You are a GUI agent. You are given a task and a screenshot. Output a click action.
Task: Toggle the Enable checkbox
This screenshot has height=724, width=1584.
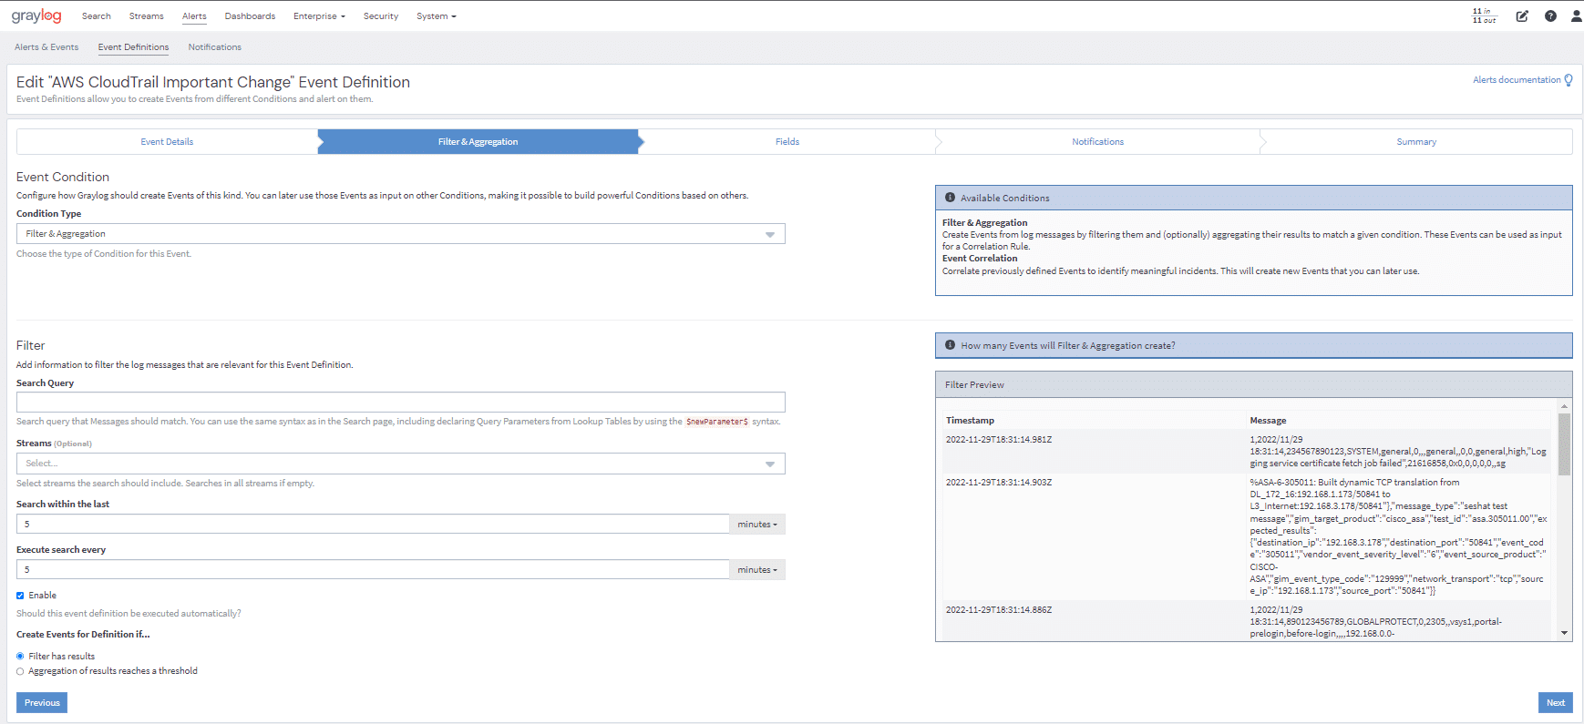coord(20,596)
